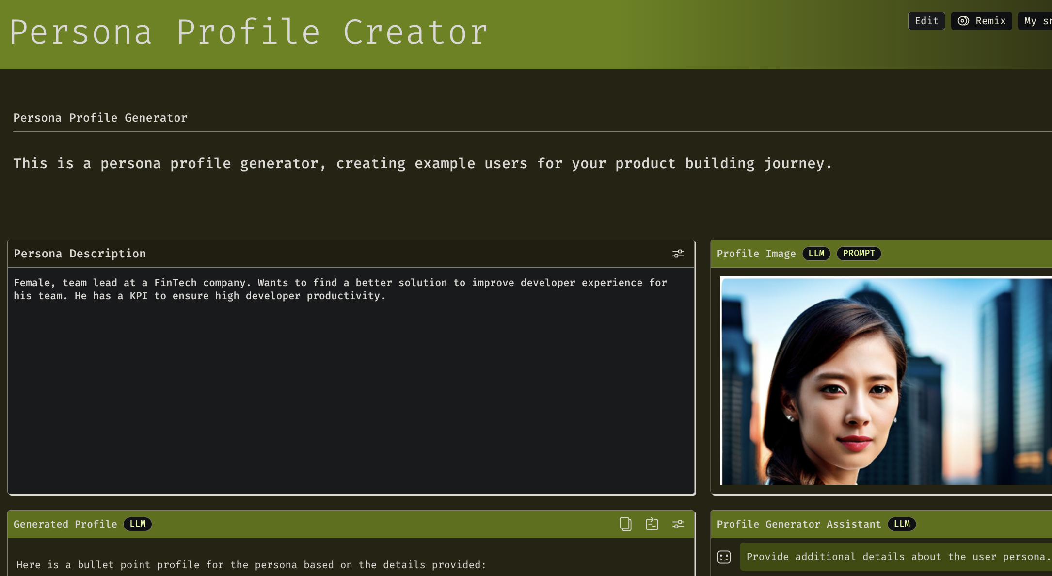1052x576 pixels.
Task: Click LLM badge next to Profile Generator Assistant
Action: pyautogui.click(x=901, y=524)
